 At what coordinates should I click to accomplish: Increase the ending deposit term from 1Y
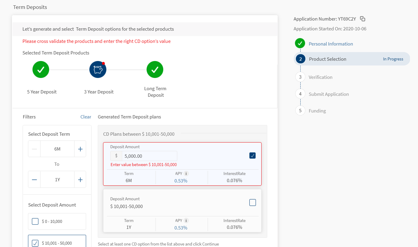coord(80,179)
